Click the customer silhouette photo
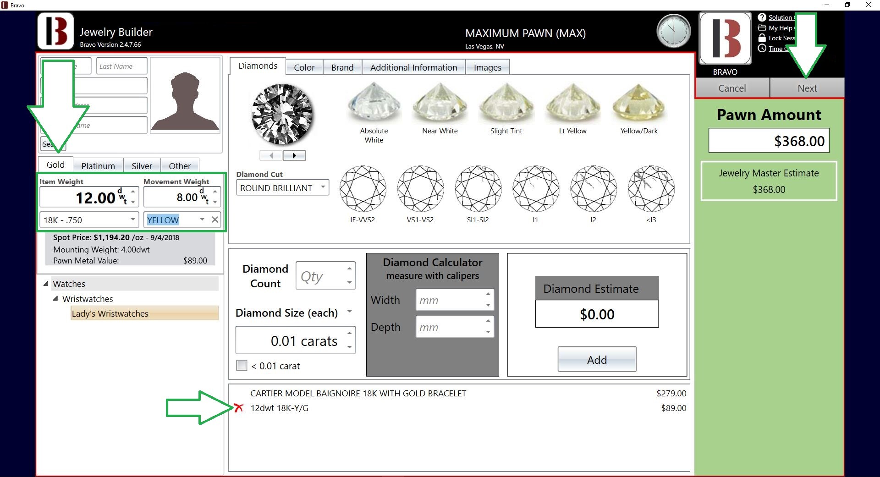This screenshot has height=477, width=880. [x=185, y=95]
